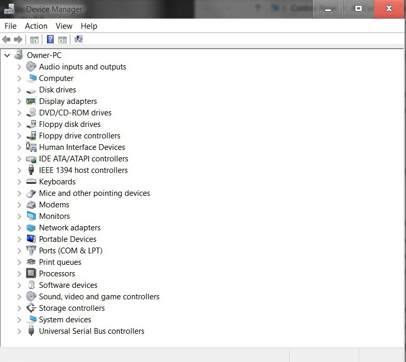
Task: Collapse the Owner-PC root node
Action: 7,55
